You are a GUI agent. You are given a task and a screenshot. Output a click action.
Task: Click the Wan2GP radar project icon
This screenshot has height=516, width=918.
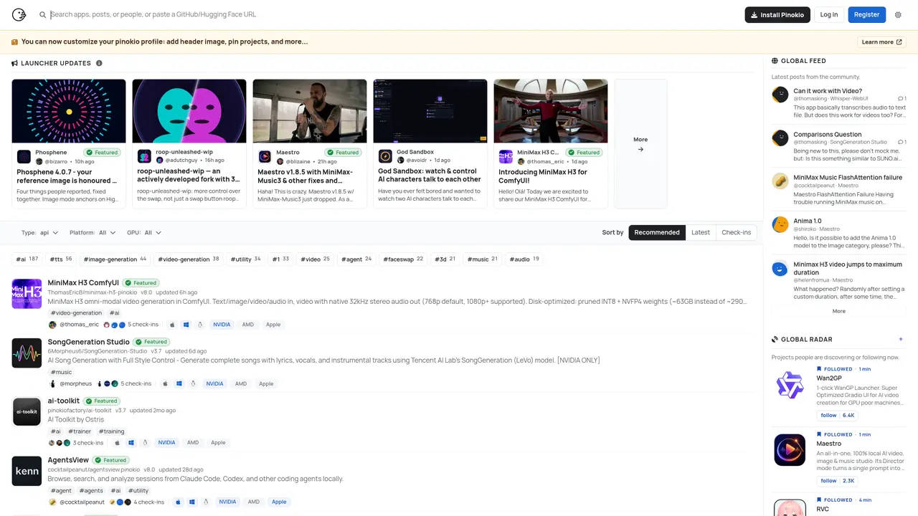tap(790, 384)
